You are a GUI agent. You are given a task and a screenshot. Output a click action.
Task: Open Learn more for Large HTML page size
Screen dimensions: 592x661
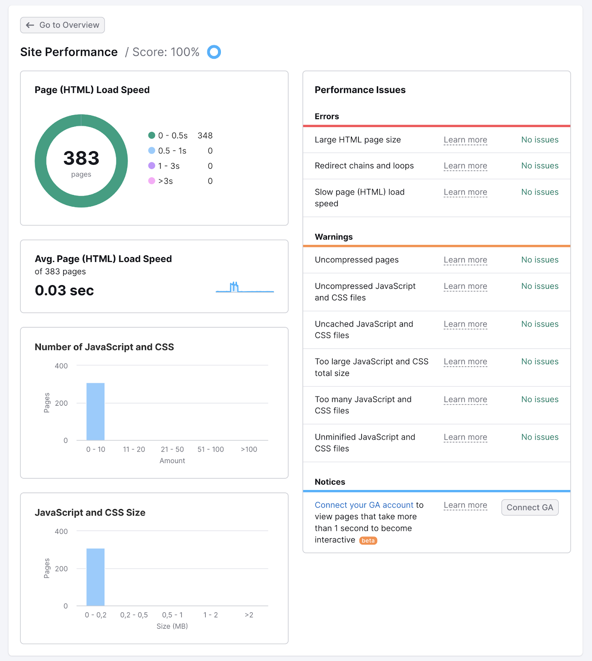click(x=465, y=140)
